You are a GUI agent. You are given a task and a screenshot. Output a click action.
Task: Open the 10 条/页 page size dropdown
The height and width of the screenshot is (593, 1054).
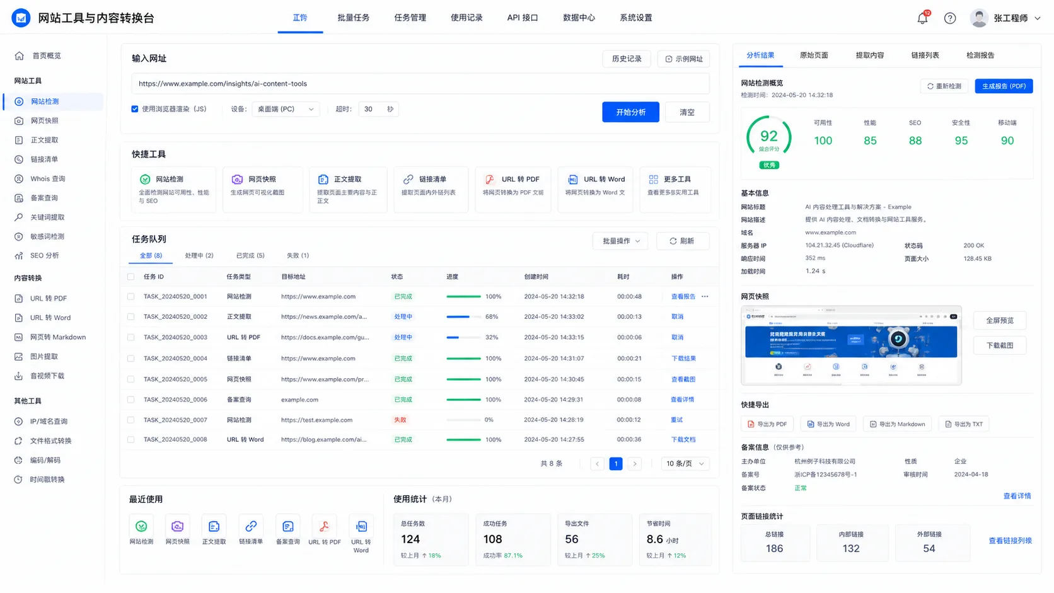coord(685,464)
